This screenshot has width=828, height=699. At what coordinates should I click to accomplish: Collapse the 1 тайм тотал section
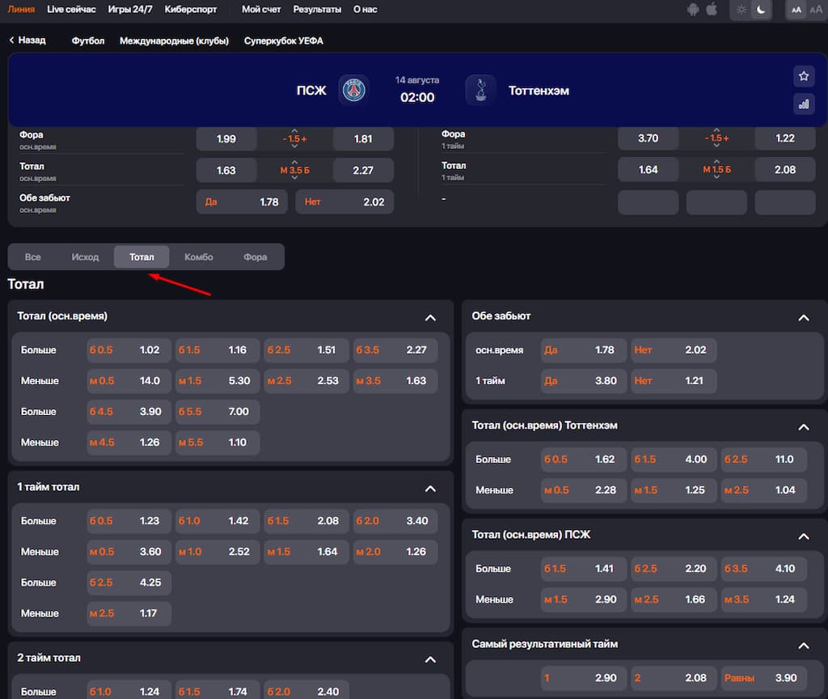click(x=430, y=489)
